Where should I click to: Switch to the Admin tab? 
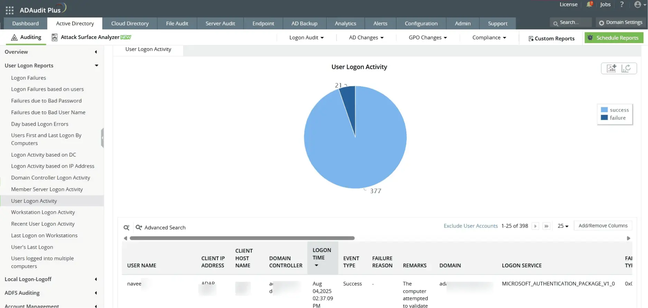(463, 23)
